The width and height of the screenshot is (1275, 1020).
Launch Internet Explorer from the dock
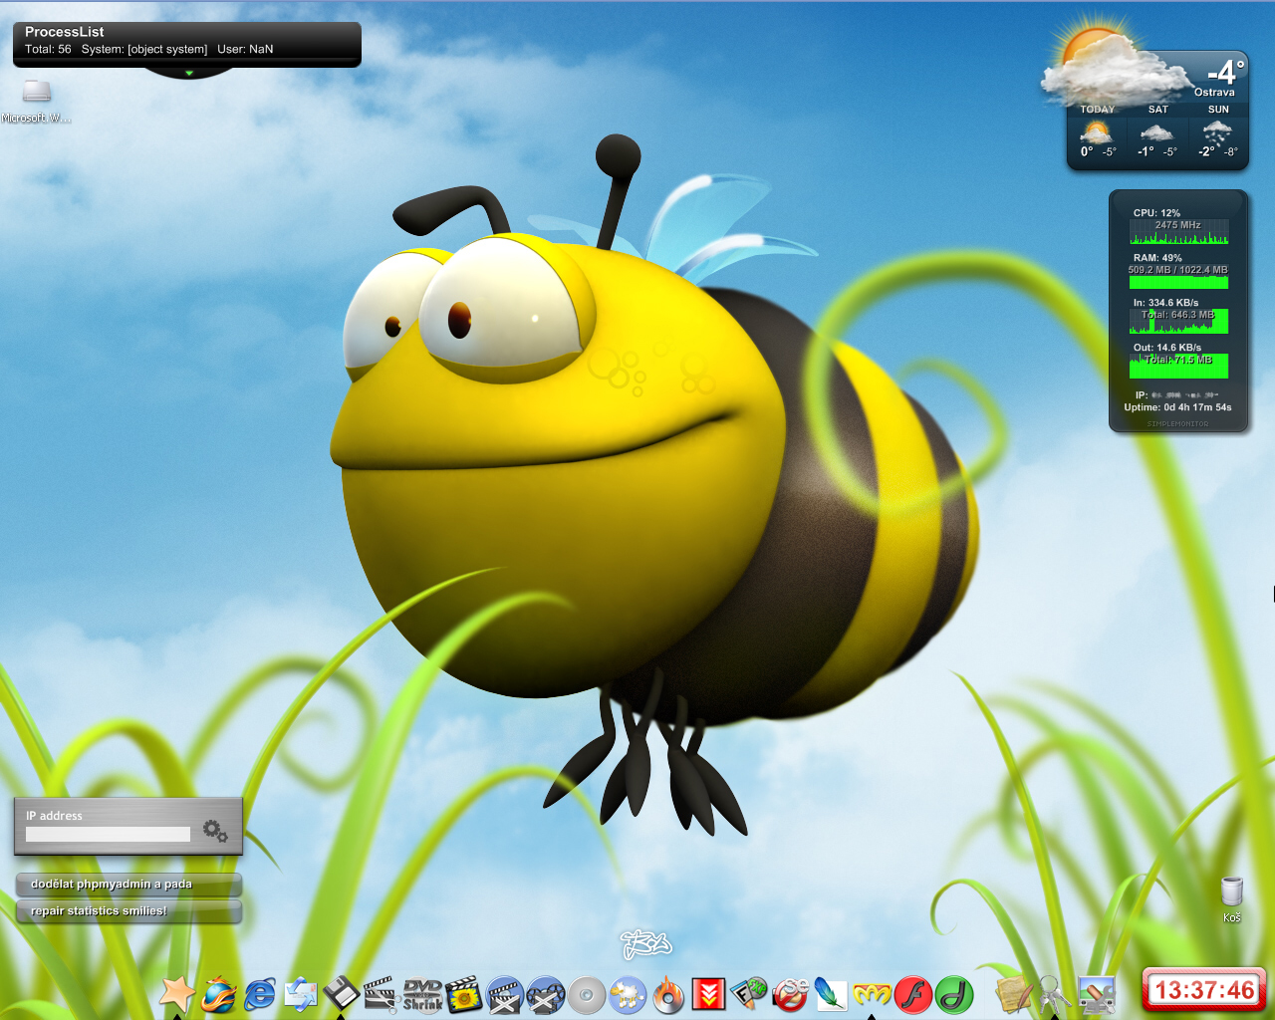260,993
